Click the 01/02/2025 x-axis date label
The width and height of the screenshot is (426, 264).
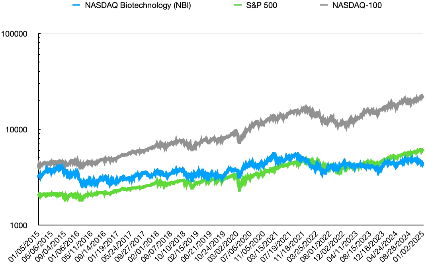coord(409,247)
